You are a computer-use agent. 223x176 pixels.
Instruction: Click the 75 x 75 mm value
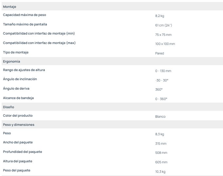pyautogui.click(x=163, y=35)
